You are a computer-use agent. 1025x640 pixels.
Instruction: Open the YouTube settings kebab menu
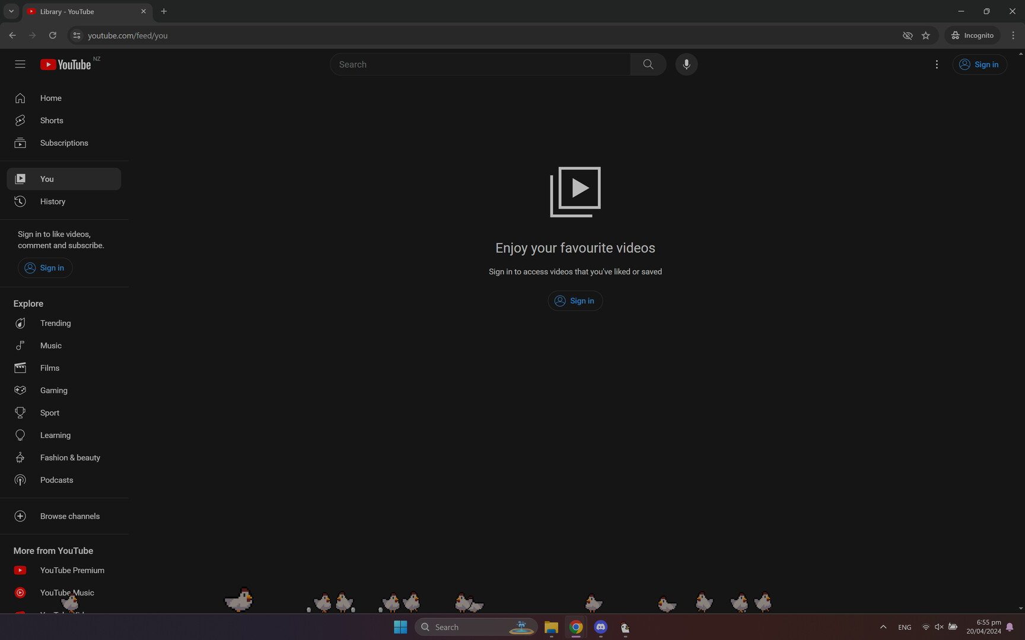coord(937,64)
